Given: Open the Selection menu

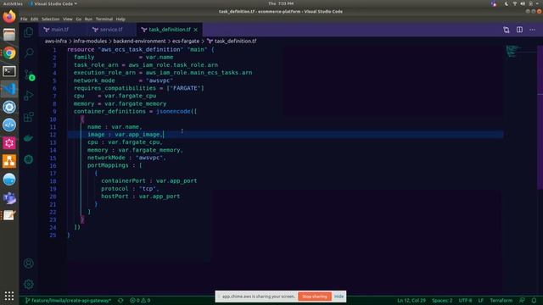Looking at the screenshot, I should pos(51,19).
